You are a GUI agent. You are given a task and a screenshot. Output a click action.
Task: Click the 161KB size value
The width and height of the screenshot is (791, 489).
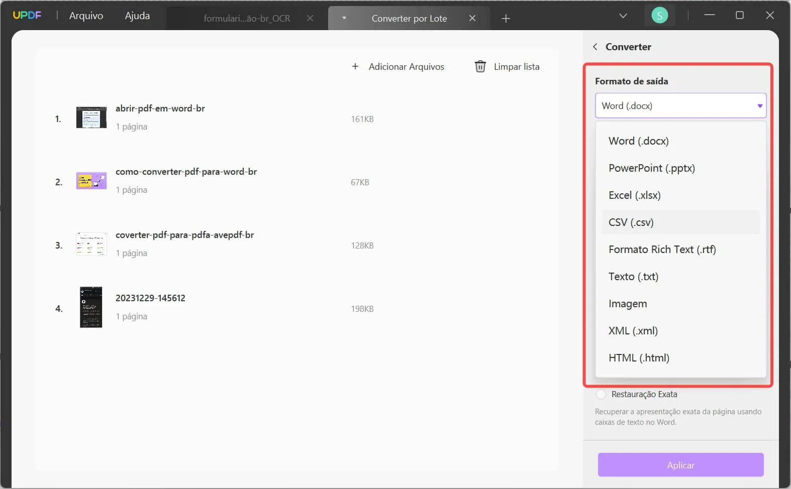[x=362, y=119]
